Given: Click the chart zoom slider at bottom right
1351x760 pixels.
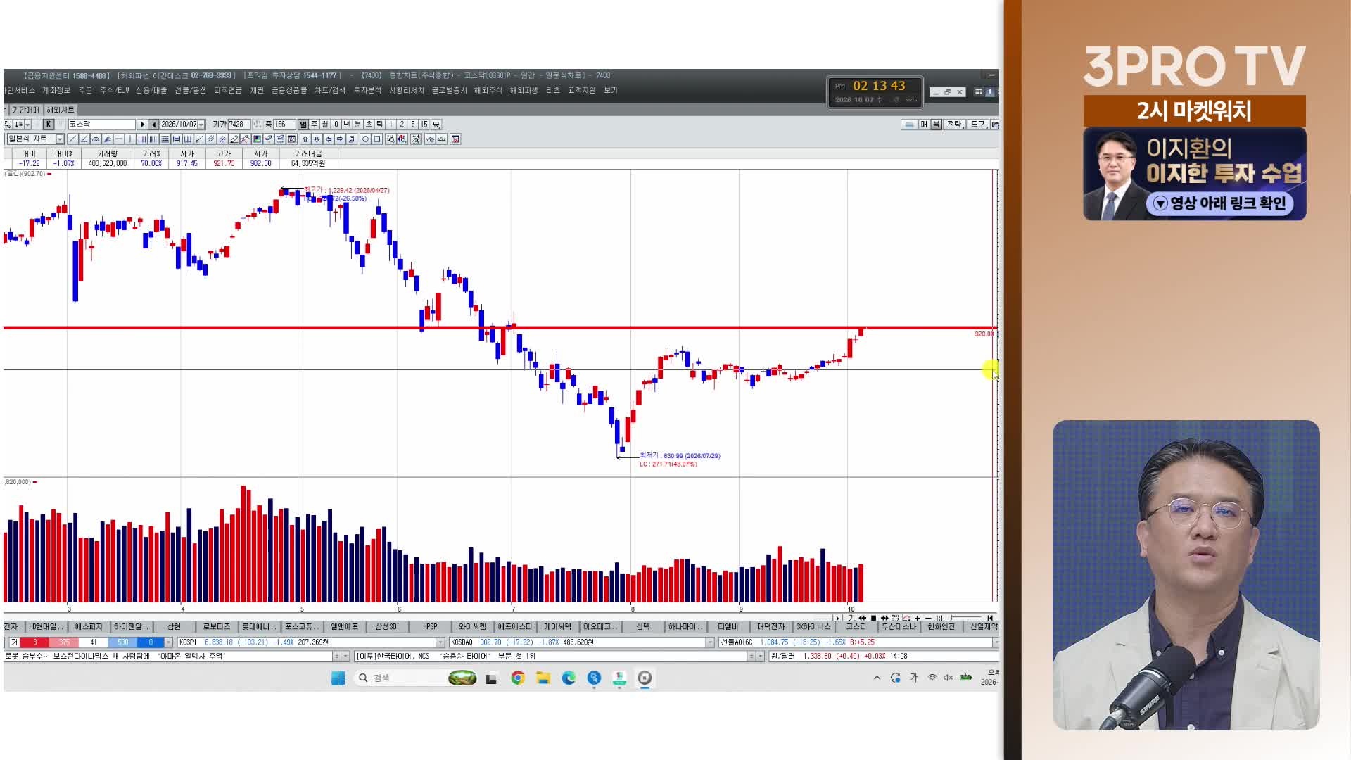Looking at the screenshot, I should click(x=965, y=618).
